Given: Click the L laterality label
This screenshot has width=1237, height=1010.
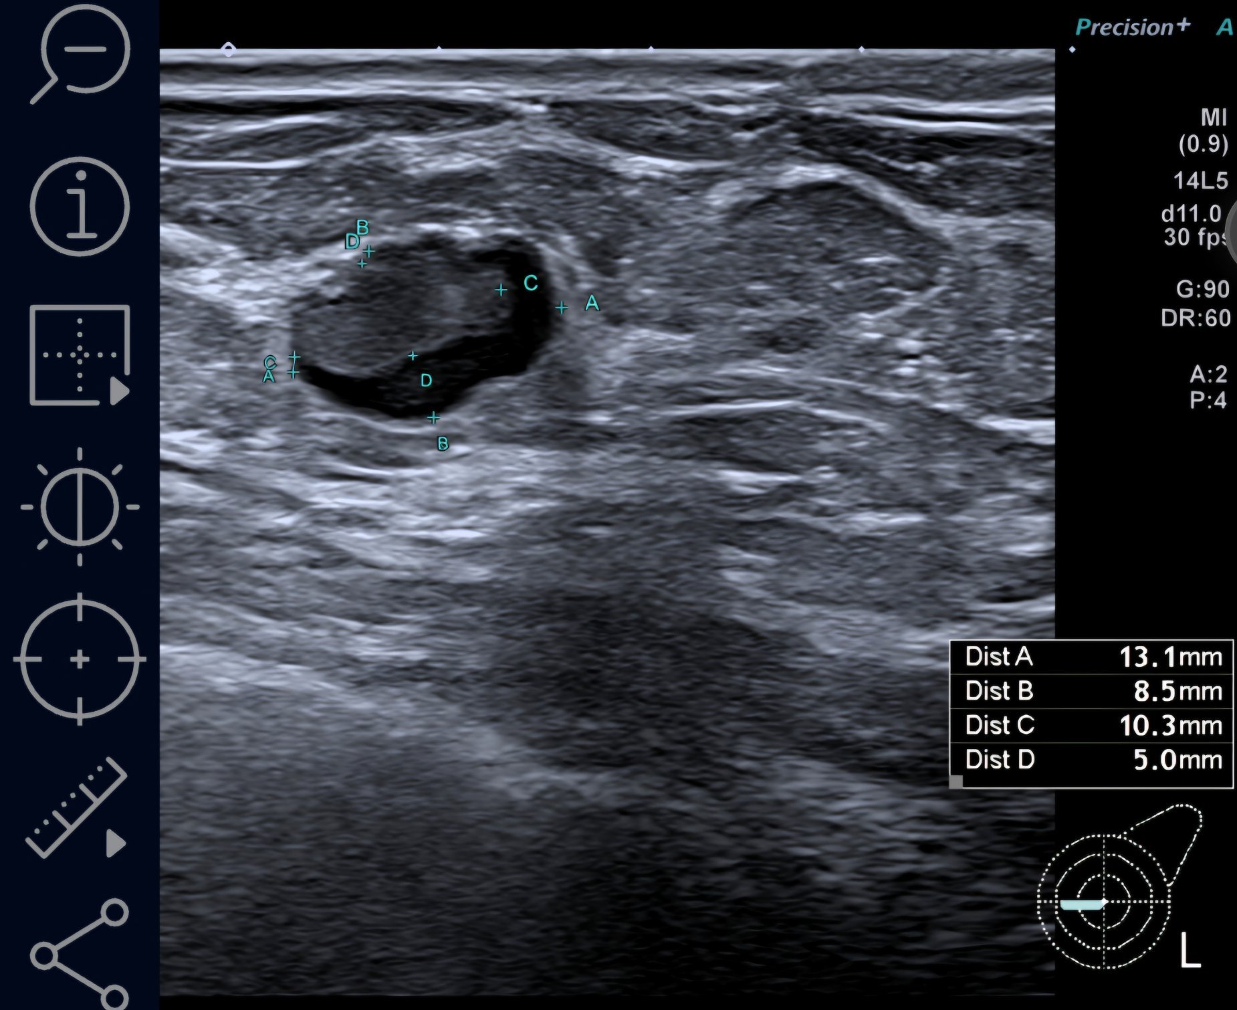Looking at the screenshot, I should (x=1190, y=950).
